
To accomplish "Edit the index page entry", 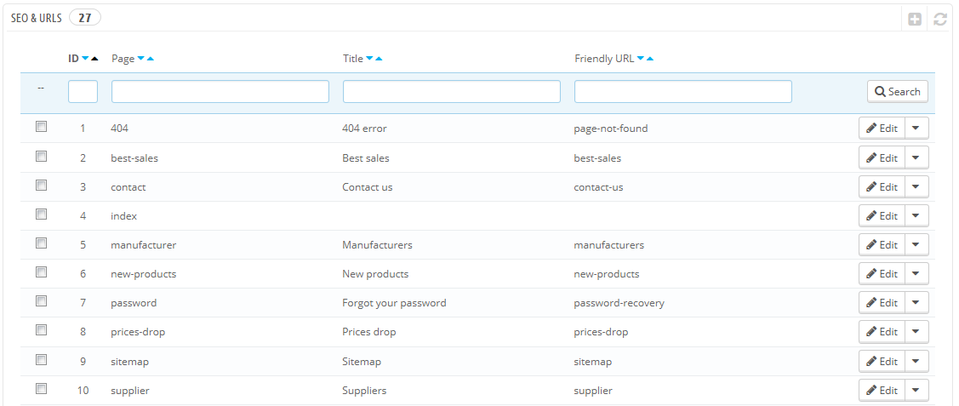I will pyautogui.click(x=882, y=216).
